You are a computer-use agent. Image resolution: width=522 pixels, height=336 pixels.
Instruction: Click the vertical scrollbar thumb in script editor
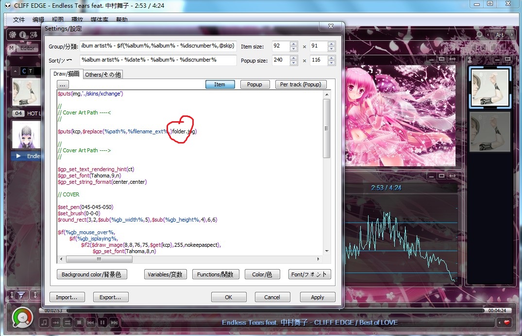(x=327, y=128)
